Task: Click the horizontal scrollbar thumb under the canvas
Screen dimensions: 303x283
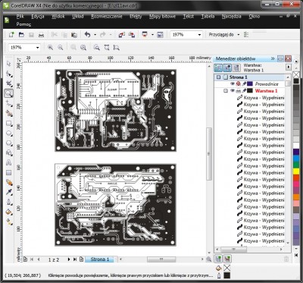Action: (161, 259)
